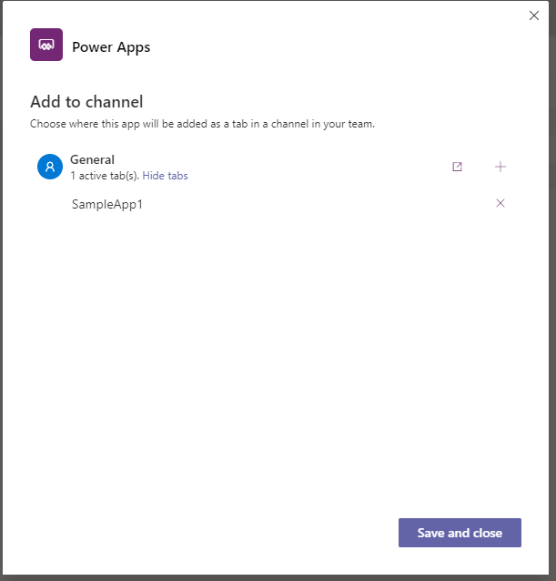Screen dimensions: 556x581
Task: Click the General channel avatar icon
Action: pos(50,167)
